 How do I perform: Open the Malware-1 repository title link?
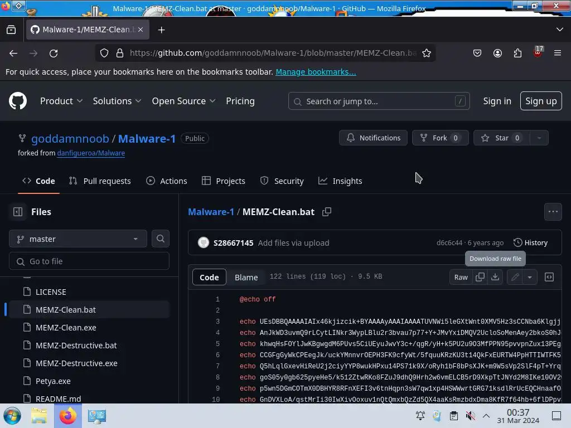click(x=147, y=139)
